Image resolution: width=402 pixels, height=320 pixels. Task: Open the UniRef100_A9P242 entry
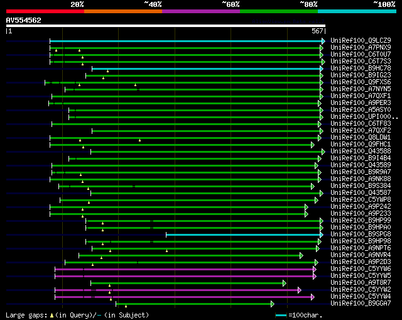361,207
